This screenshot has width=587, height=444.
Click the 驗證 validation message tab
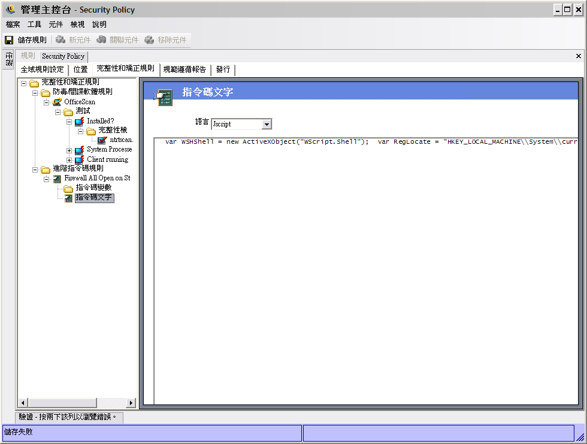pos(68,416)
